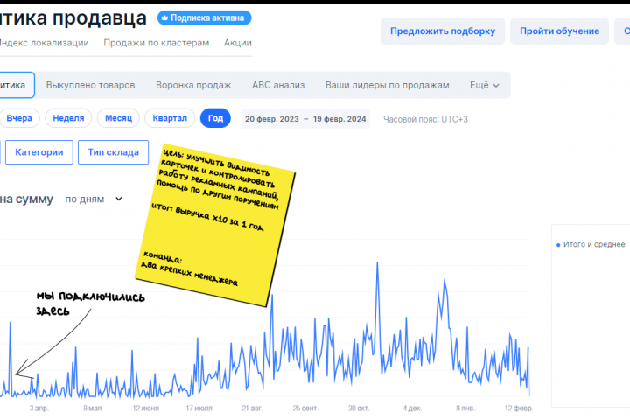Image resolution: width=630 pixels, height=420 pixels.
Task: Click the '21 авг.' axis label
Action: coord(252,409)
